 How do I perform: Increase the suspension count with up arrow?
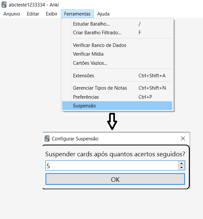(x=182, y=164)
